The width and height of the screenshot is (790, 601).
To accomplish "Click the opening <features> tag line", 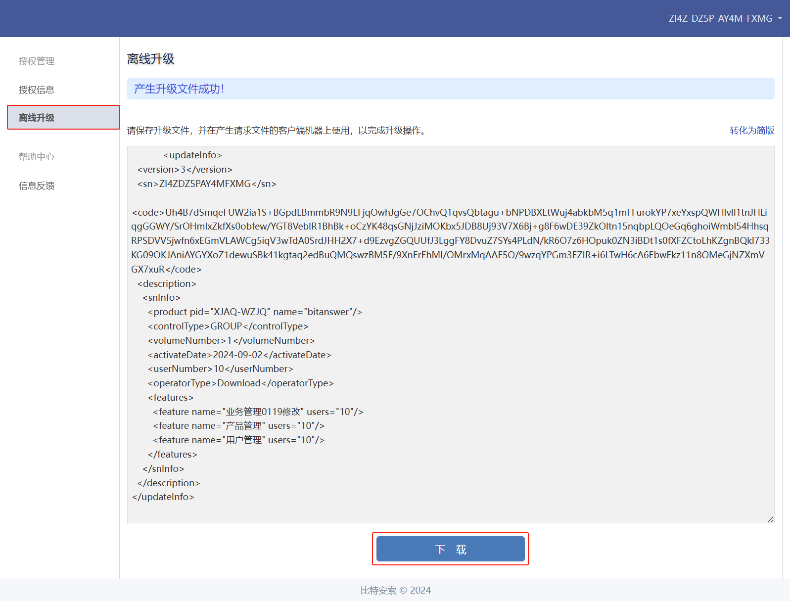I will (171, 397).
